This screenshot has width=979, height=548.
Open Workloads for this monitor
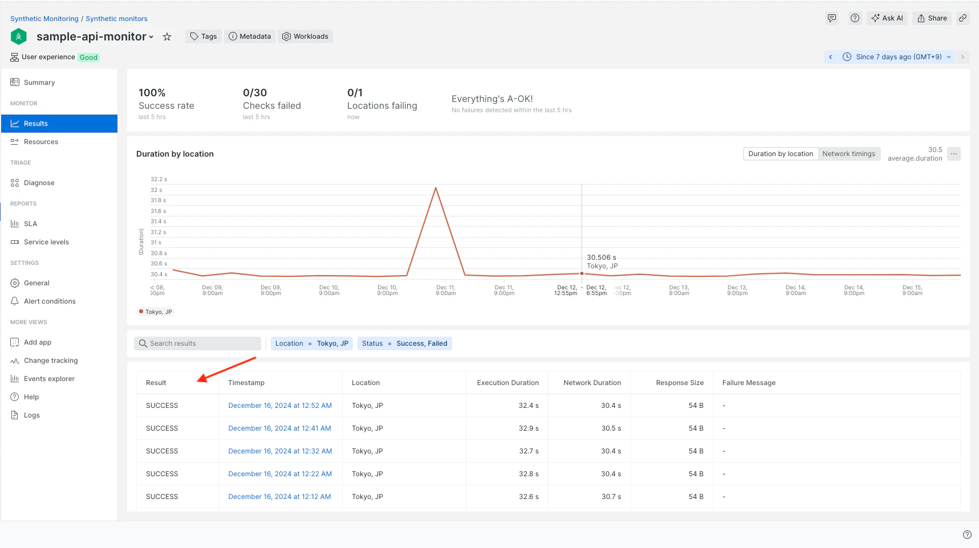click(306, 36)
